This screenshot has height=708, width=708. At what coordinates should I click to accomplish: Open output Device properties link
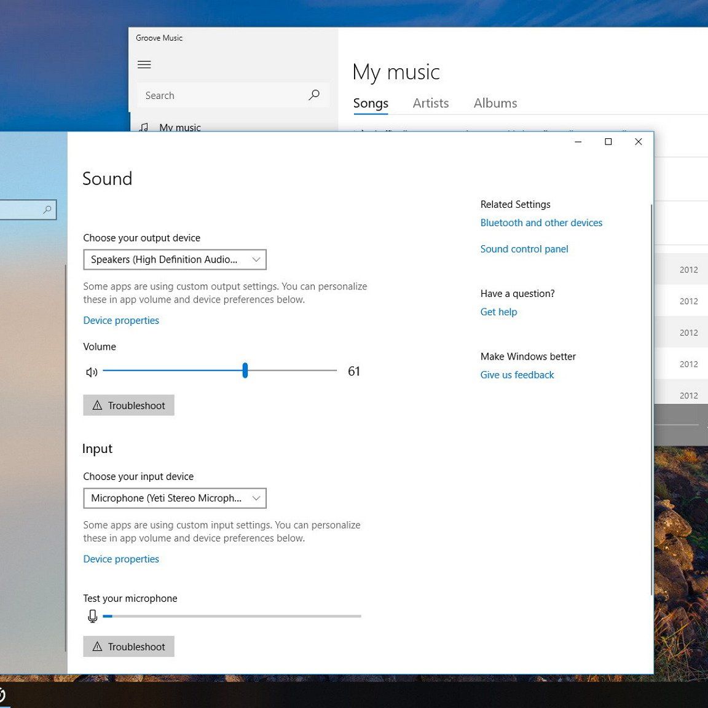tap(121, 321)
